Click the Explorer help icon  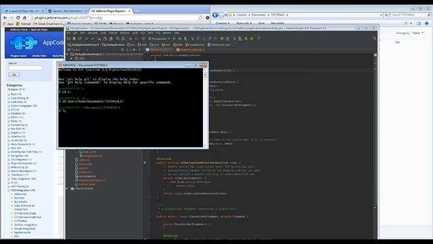(427, 24)
